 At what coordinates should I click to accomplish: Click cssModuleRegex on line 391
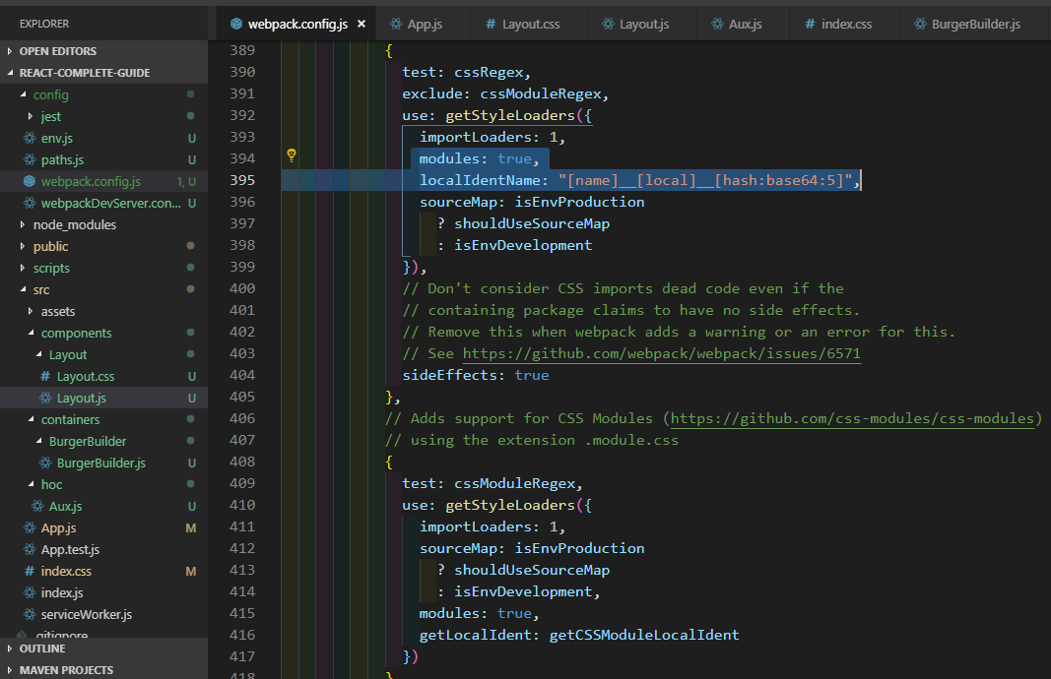coord(540,93)
